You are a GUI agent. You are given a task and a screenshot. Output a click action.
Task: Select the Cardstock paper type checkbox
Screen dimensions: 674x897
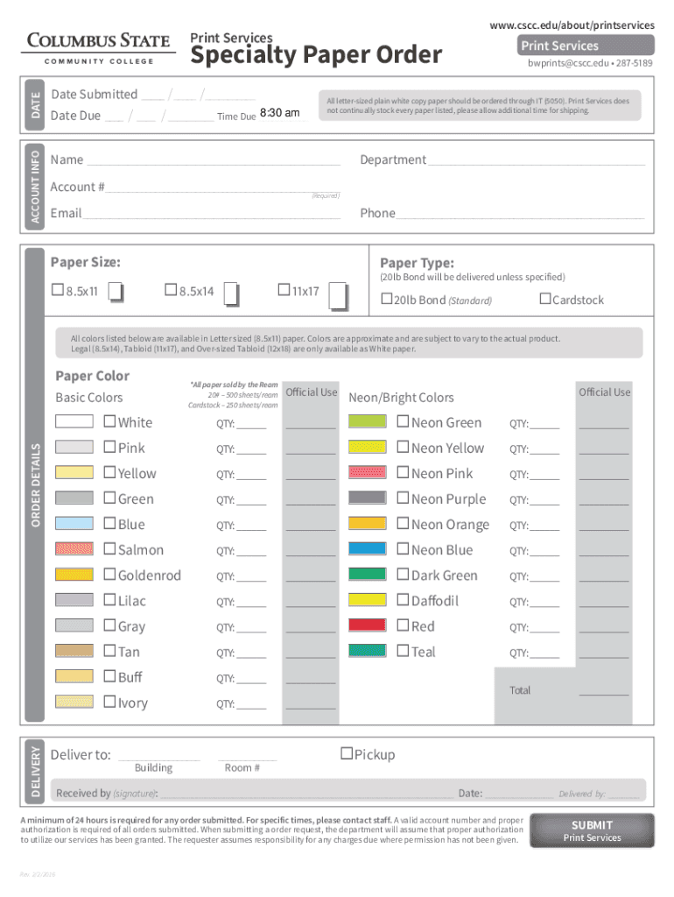tap(545, 300)
